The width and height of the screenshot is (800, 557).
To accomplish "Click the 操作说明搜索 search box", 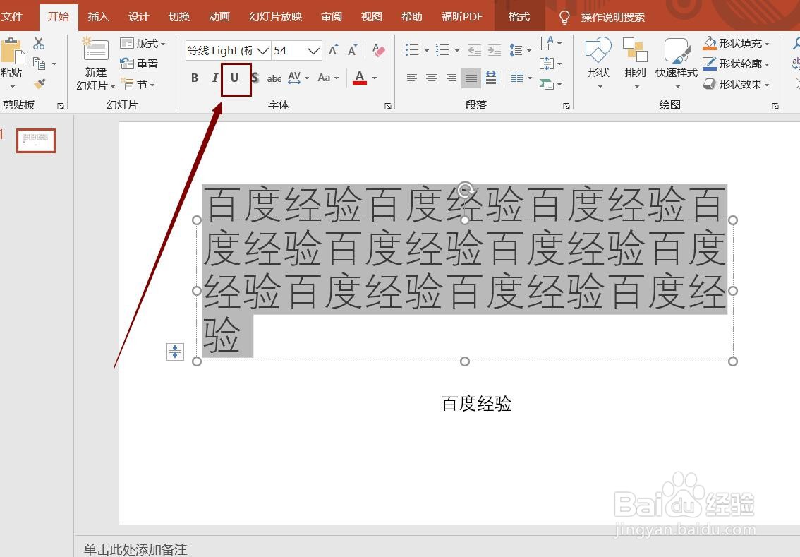I will pyautogui.click(x=613, y=18).
